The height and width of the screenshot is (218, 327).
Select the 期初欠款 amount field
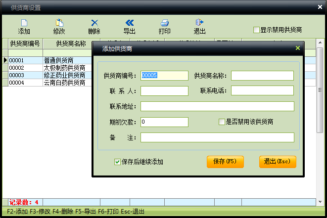coord(164,122)
